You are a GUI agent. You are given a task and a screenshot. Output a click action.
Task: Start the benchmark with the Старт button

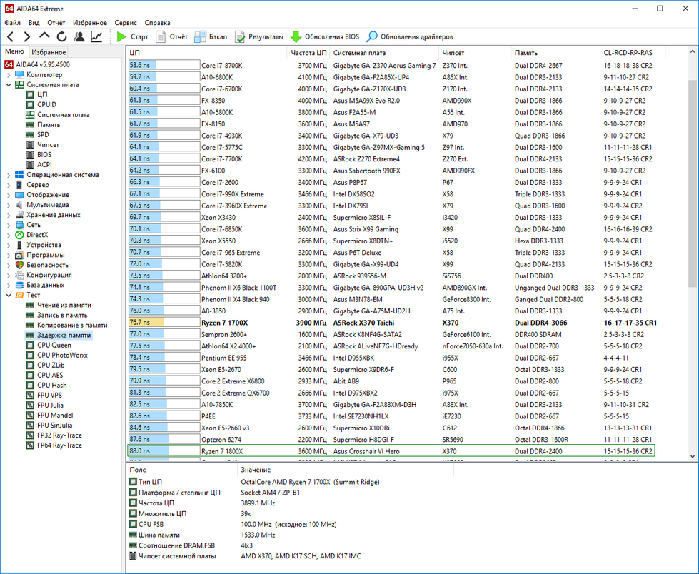(133, 36)
